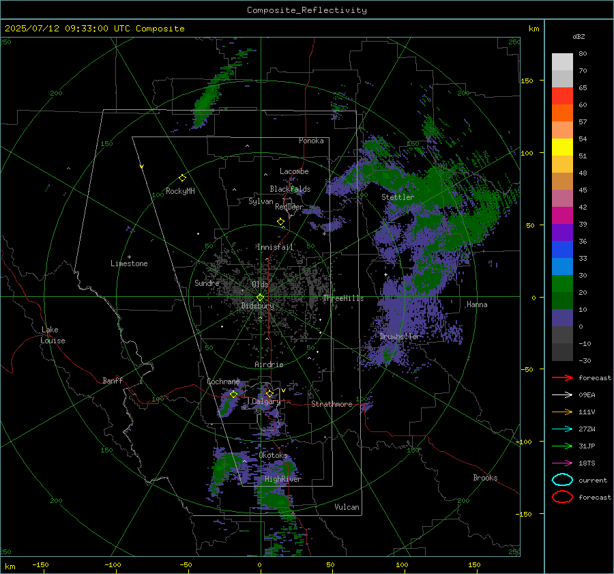
Task: Click the HighRiver city label
Action: [x=283, y=479]
